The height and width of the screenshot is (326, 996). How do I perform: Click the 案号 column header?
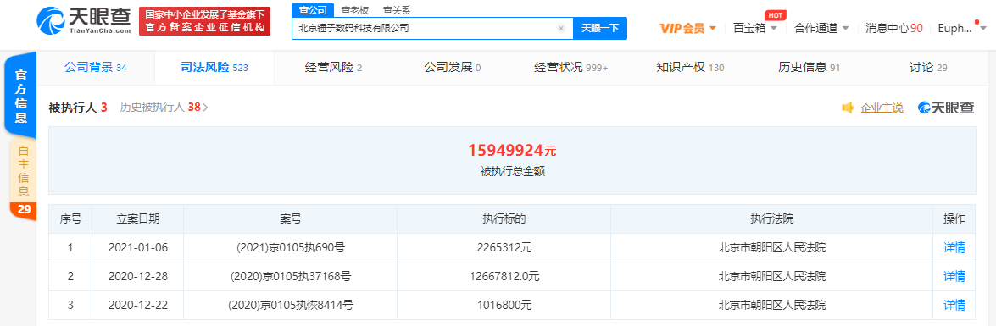point(290,218)
